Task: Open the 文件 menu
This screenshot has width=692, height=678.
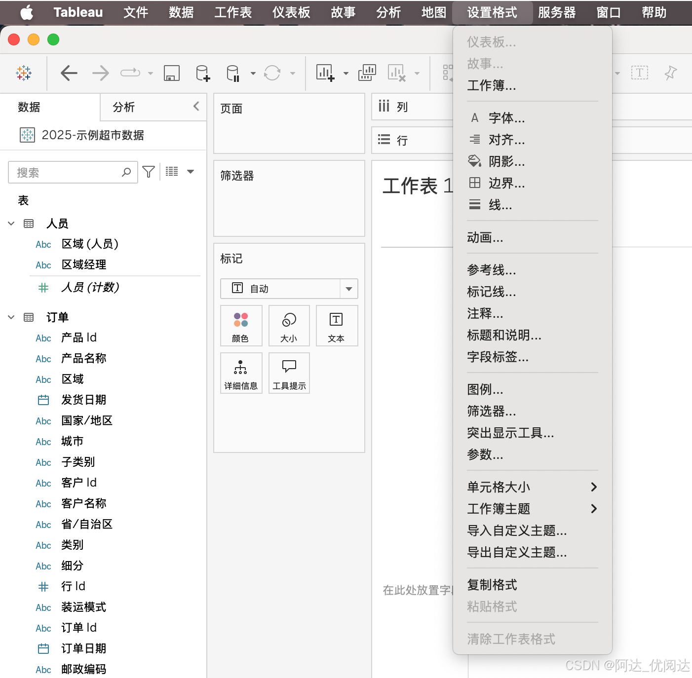Action: [136, 12]
